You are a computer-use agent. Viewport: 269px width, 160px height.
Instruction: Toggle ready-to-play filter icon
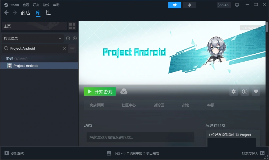[x=75, y=38]
